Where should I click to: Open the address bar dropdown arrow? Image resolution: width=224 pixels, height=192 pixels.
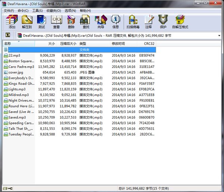[x=219, y=36]
